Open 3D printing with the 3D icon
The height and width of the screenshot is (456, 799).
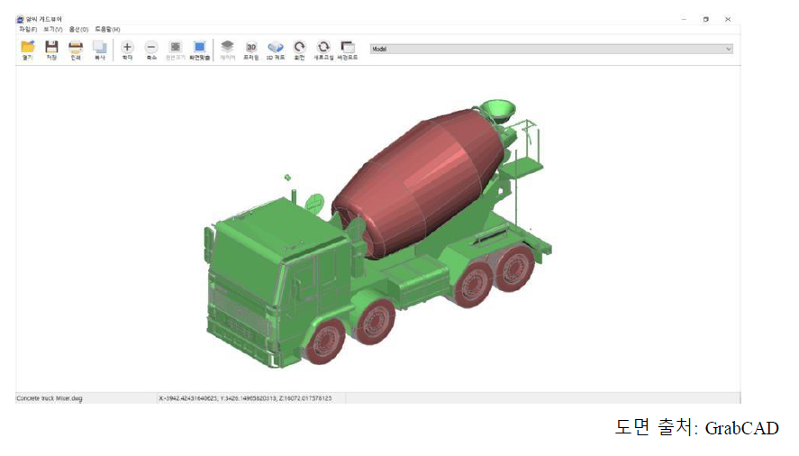tap(251, 50)
